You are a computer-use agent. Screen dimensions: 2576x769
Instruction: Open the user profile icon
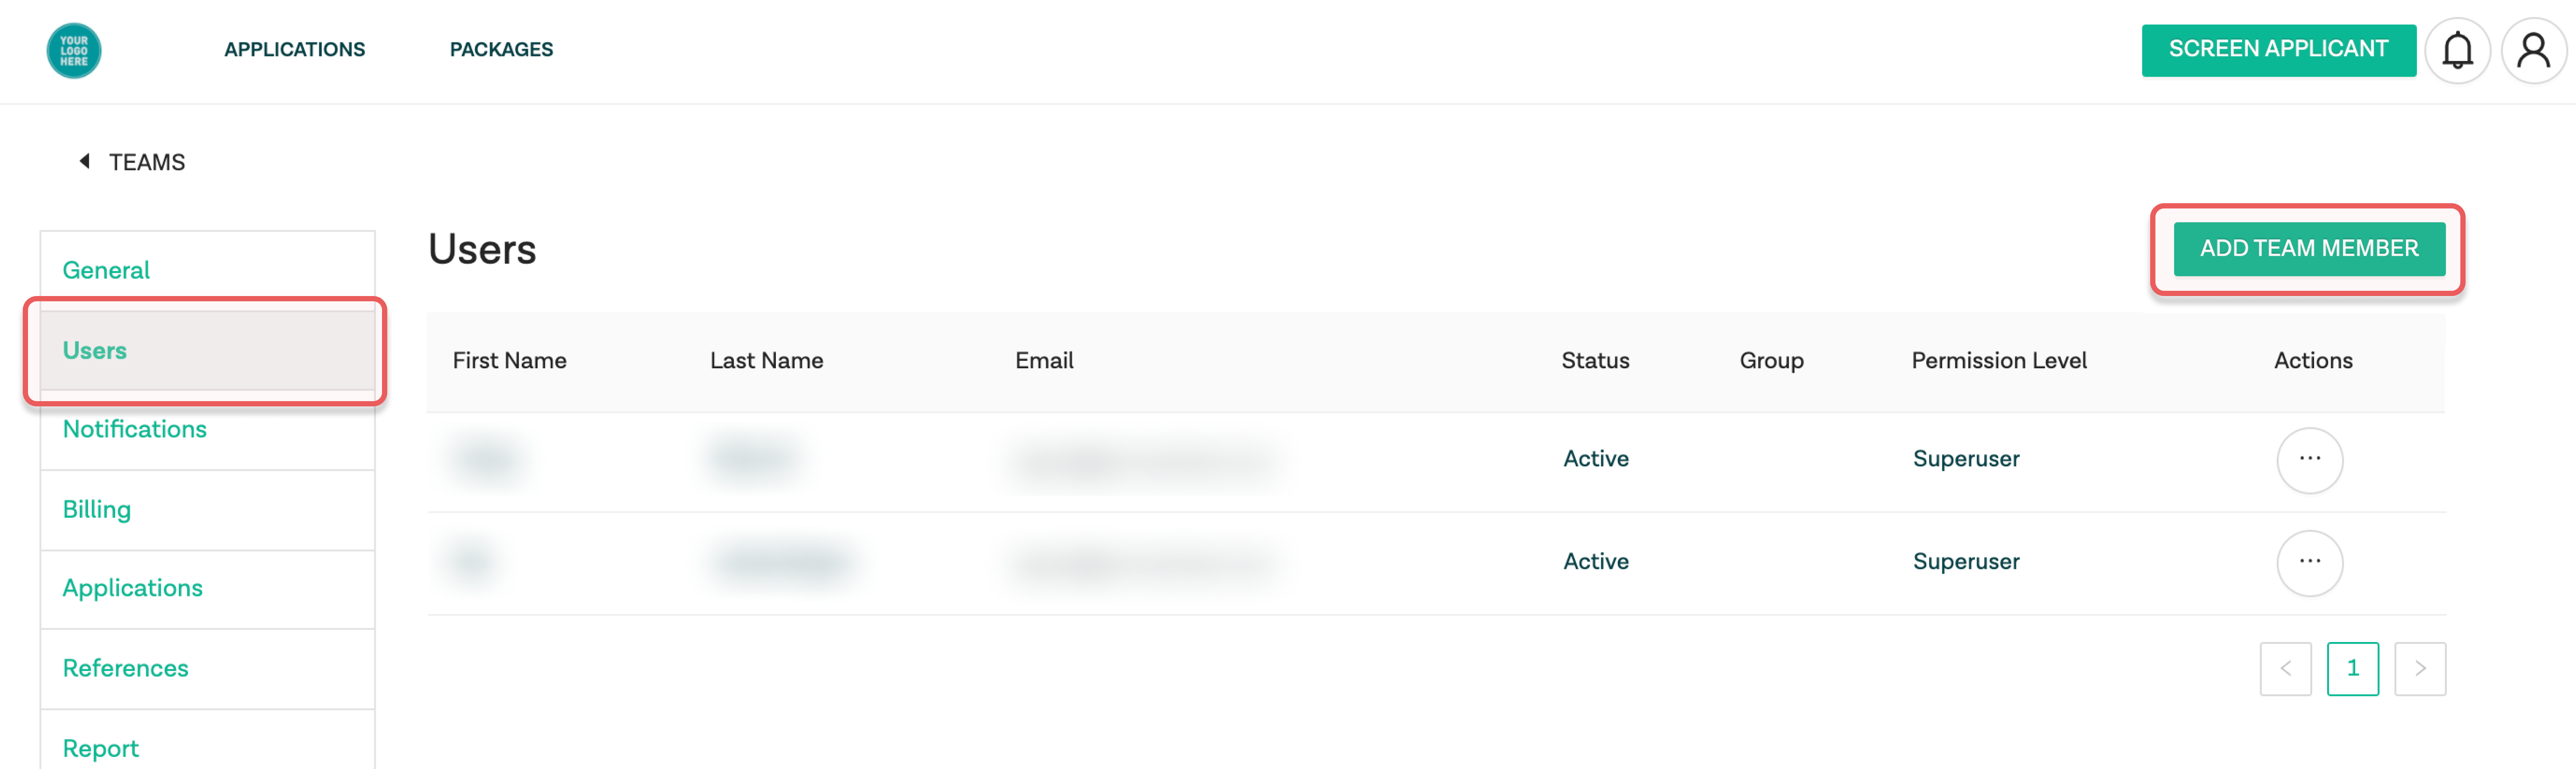click(2533, 50)
